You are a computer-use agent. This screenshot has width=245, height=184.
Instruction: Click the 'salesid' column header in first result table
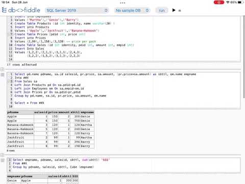pos(41,112)
